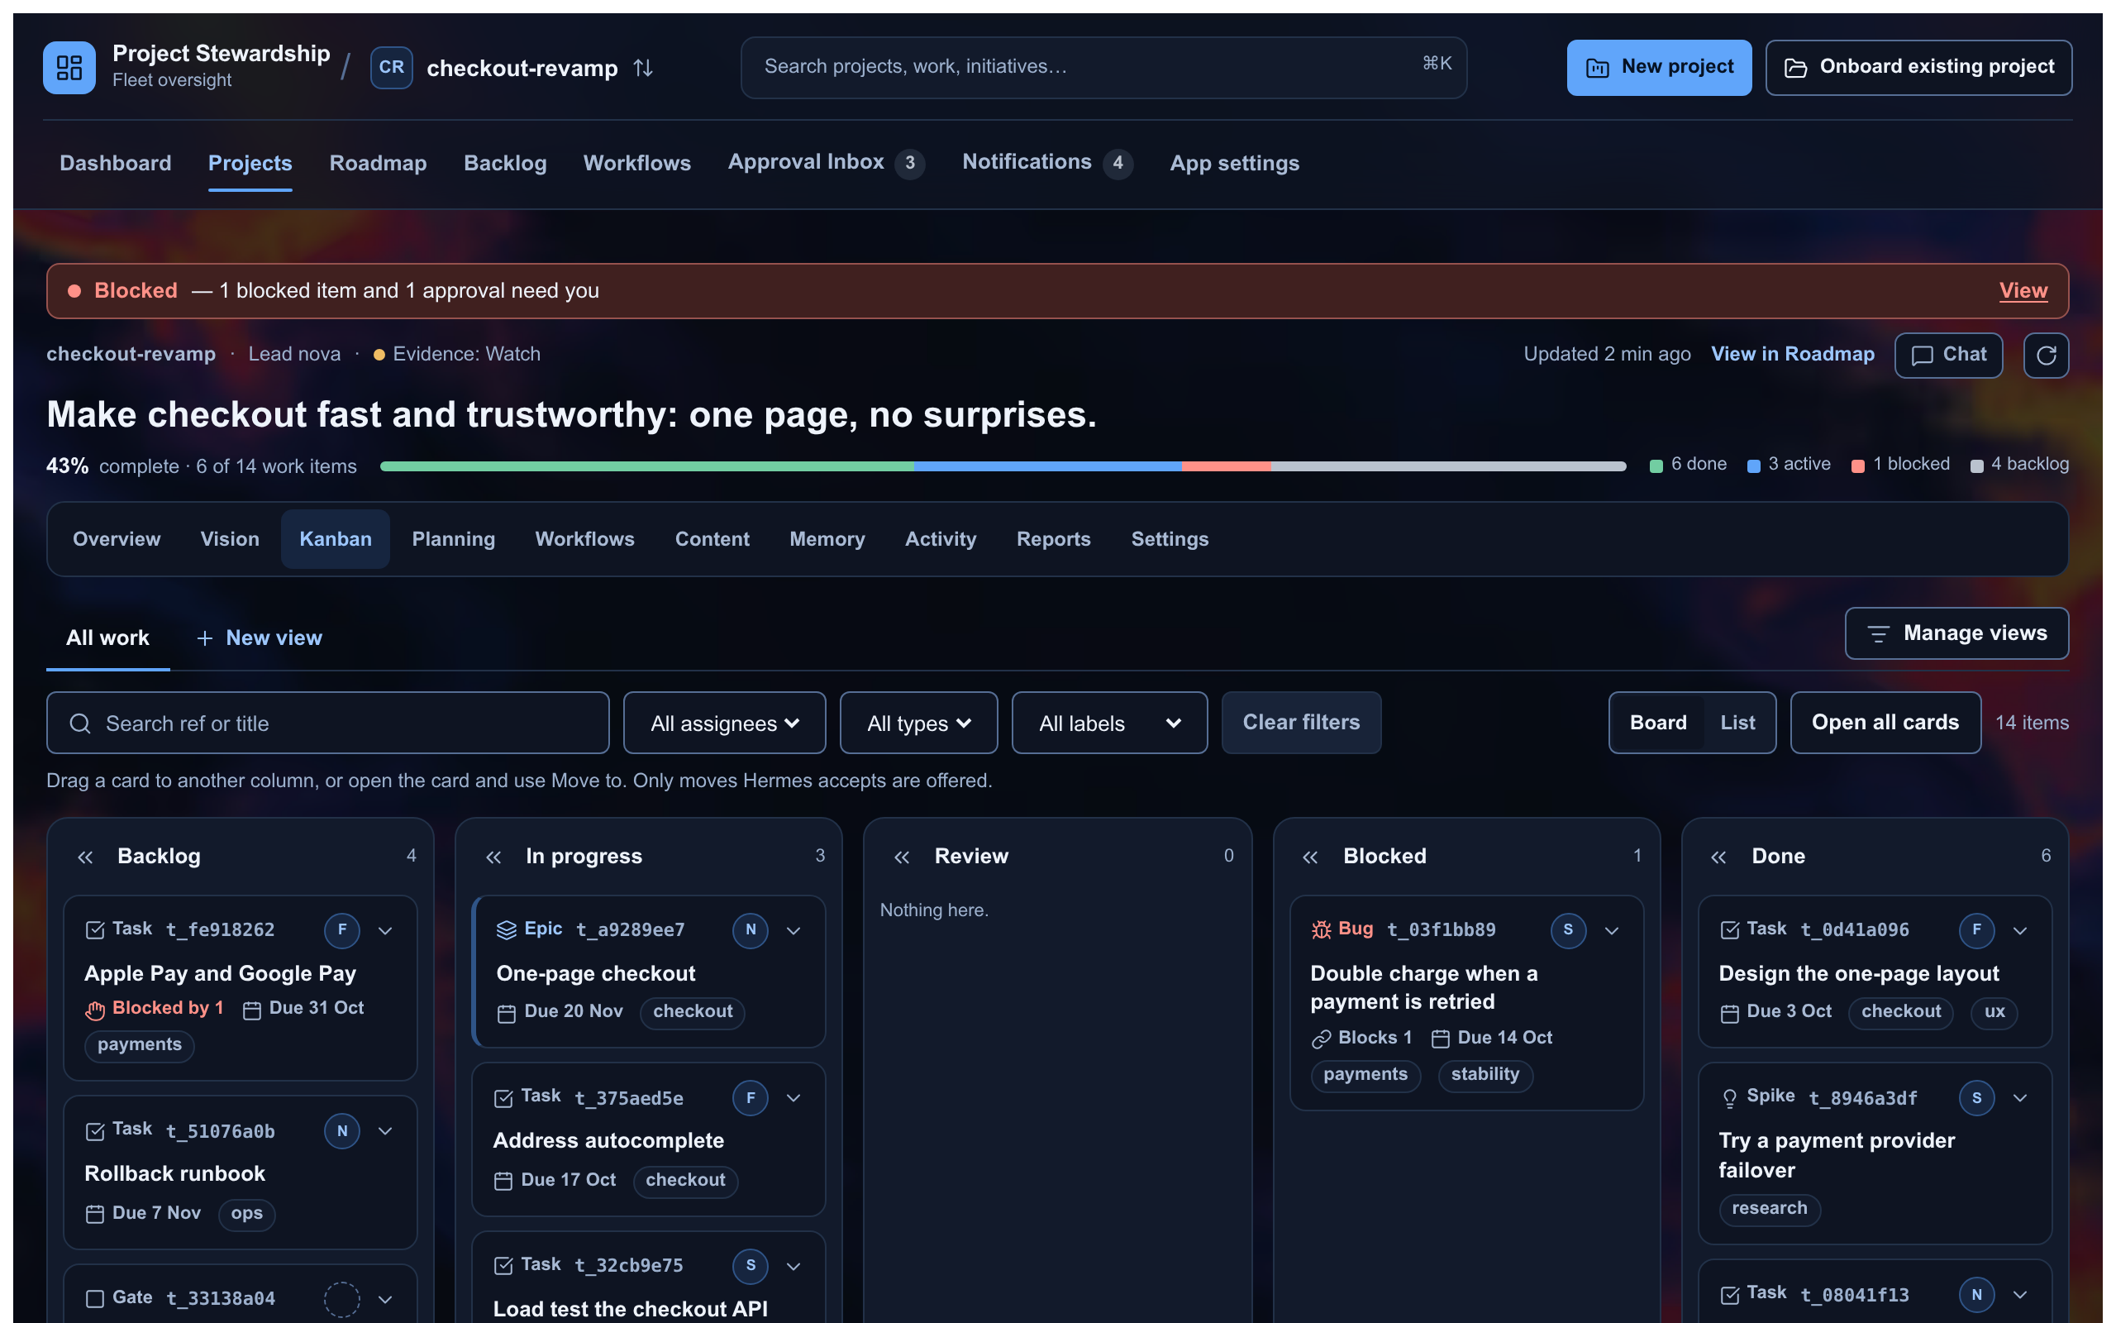Collapse the Review column
This screenshot has height=1323, width=2116.
[x=902, y=857]
